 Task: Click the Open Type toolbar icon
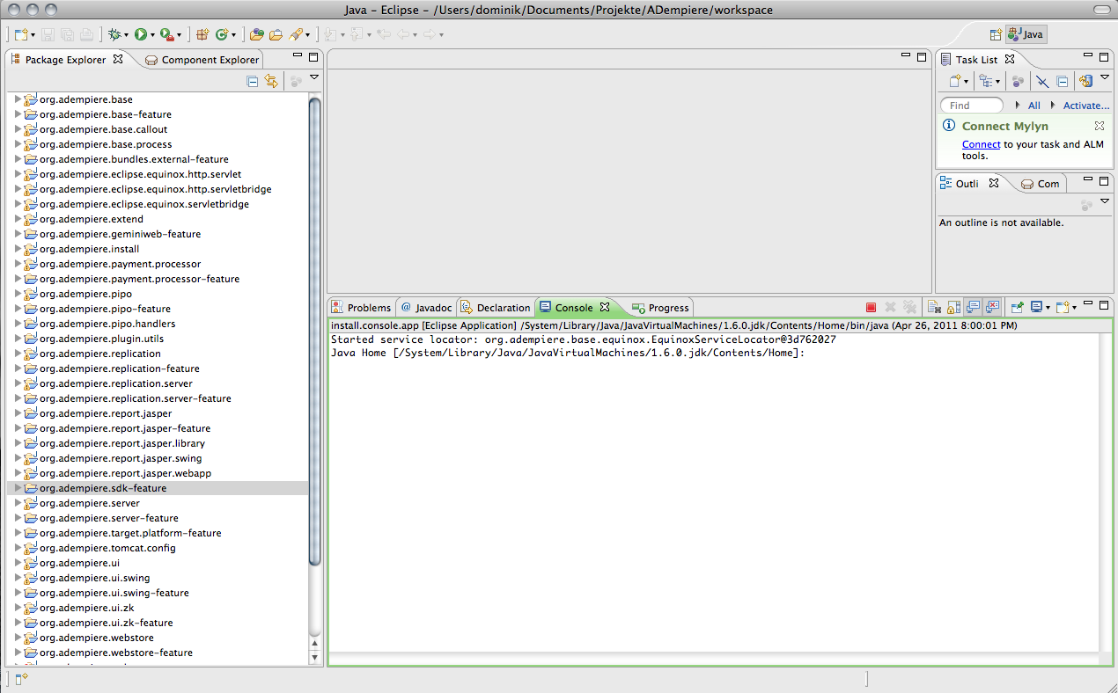coord(257,34)
